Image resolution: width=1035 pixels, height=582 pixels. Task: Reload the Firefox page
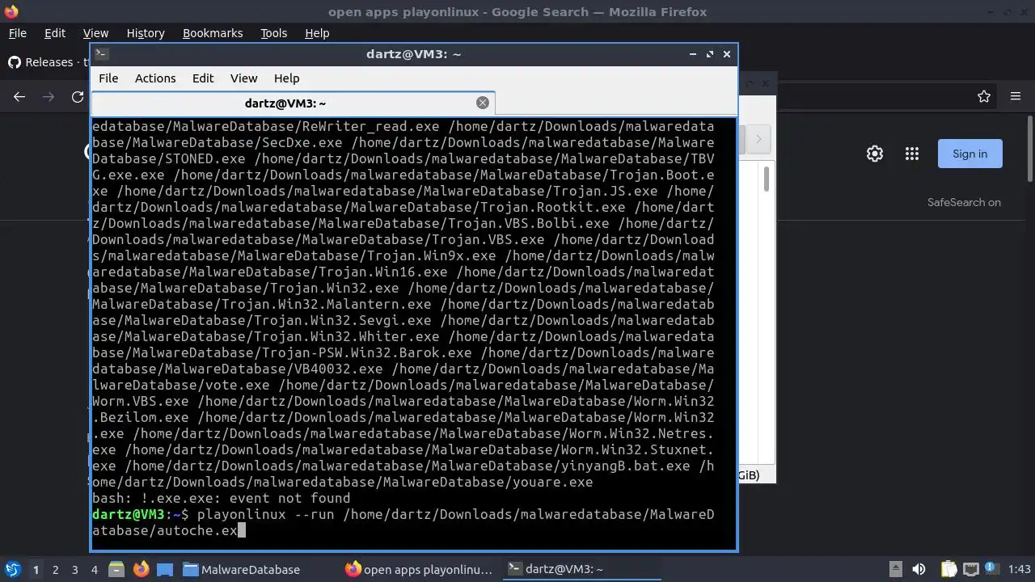(78, 97)
